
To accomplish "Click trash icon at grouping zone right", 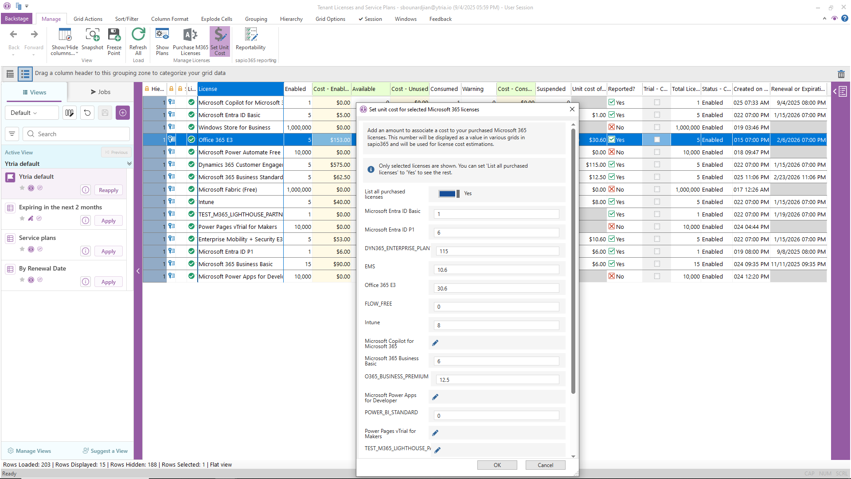I will click(841, 74).
